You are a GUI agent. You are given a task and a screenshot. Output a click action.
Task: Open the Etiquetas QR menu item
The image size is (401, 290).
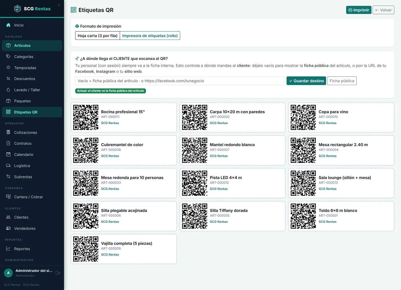click(x=32, y=112)
